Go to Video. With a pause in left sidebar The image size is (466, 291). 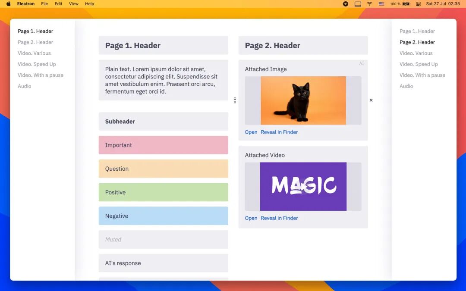click(41, 75)
